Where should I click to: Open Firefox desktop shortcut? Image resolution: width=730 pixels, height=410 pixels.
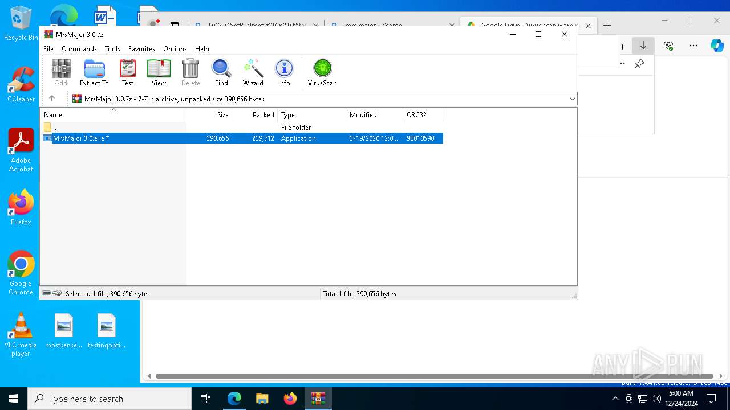tap(21, 208)
